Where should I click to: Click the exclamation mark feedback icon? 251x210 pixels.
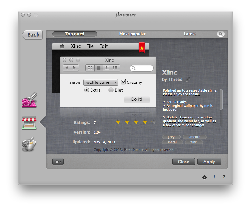[214, 177]
